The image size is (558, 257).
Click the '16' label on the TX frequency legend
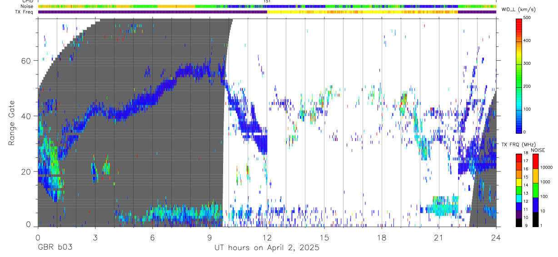pos(526,169)
